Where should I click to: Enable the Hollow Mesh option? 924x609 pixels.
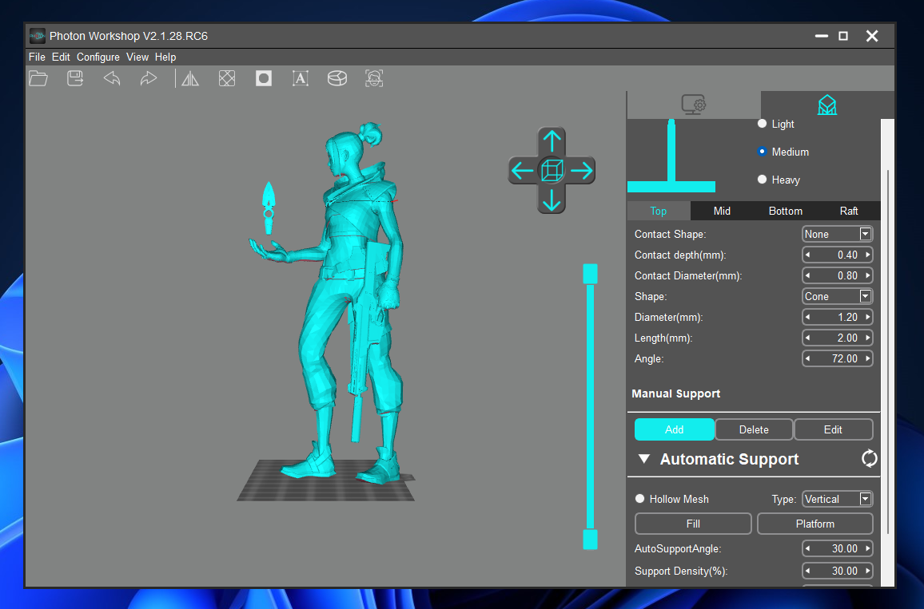point(639,498)
